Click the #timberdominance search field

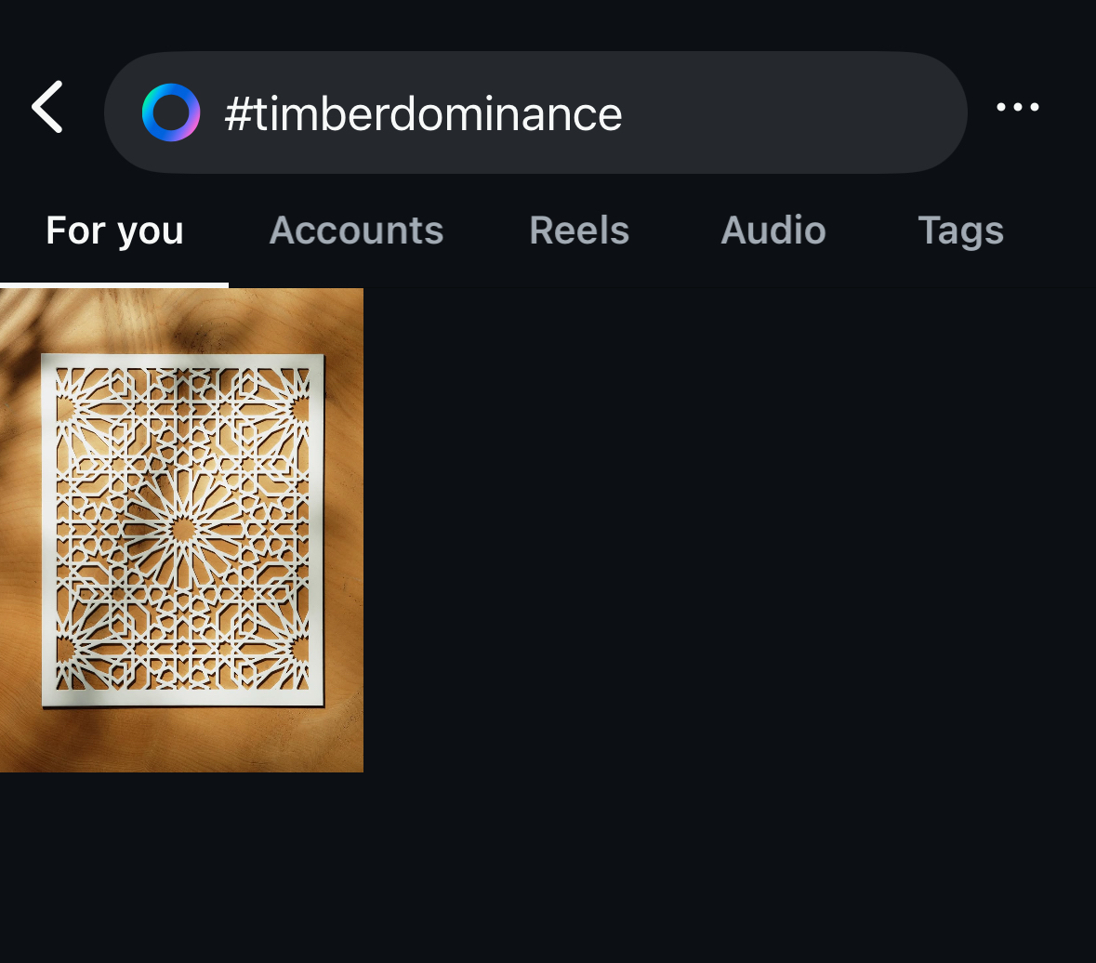[558, 112]
